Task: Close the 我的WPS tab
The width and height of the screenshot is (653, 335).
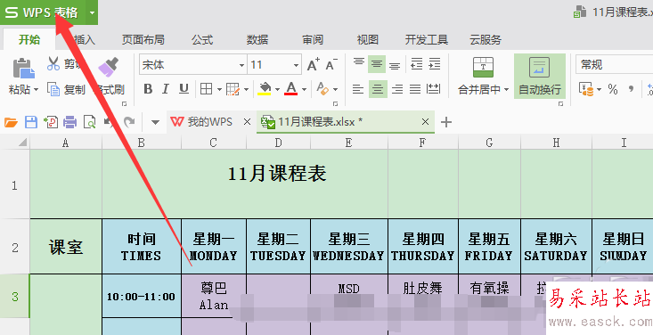Action: (x=247, y=122)
